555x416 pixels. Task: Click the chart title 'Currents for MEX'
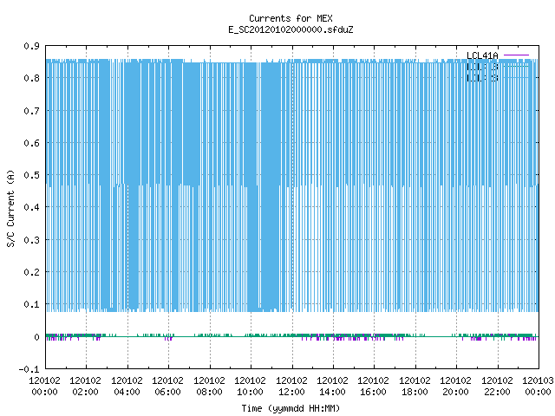click(291, 18)
